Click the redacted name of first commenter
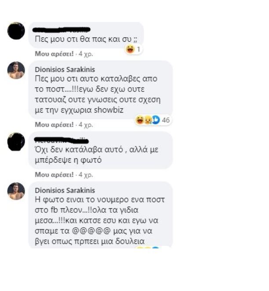 62,30
